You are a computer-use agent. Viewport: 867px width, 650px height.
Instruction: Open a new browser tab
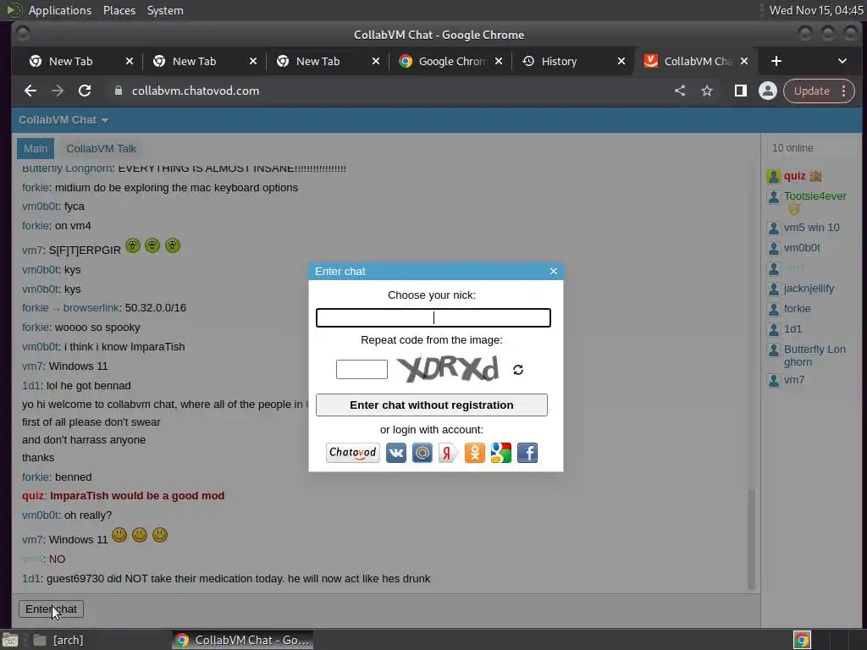[776, 61]
